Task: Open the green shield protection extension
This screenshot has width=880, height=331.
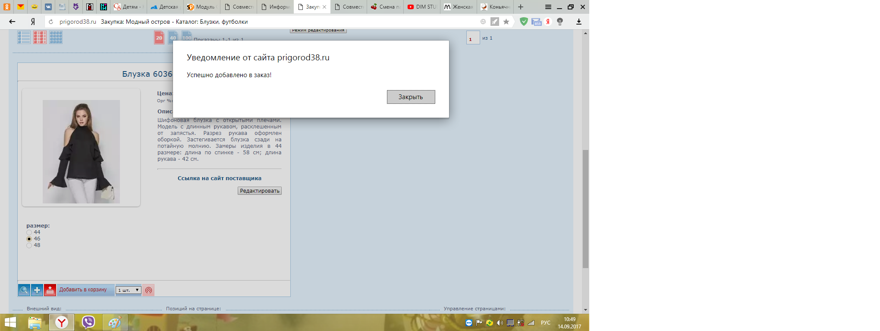Action: point(524,22)
